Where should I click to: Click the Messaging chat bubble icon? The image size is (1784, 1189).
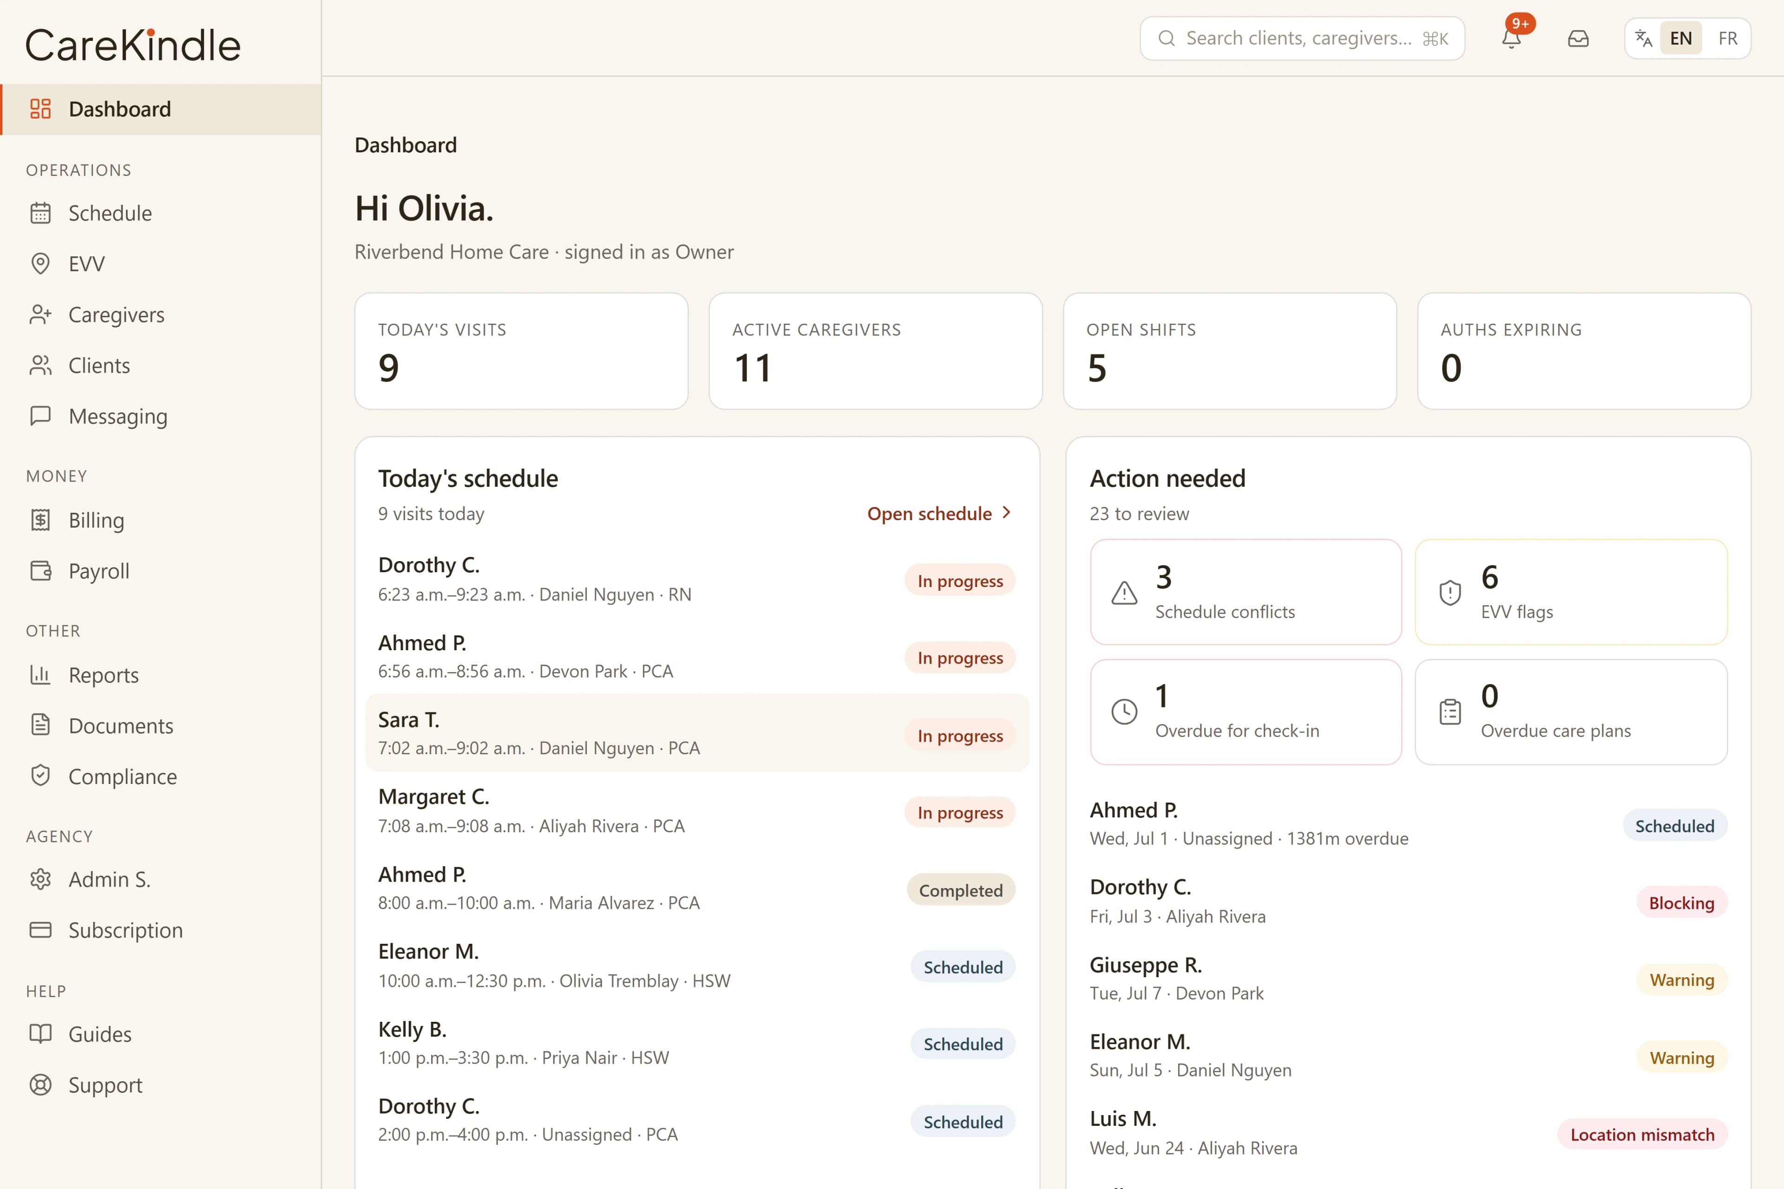(40, 416)
